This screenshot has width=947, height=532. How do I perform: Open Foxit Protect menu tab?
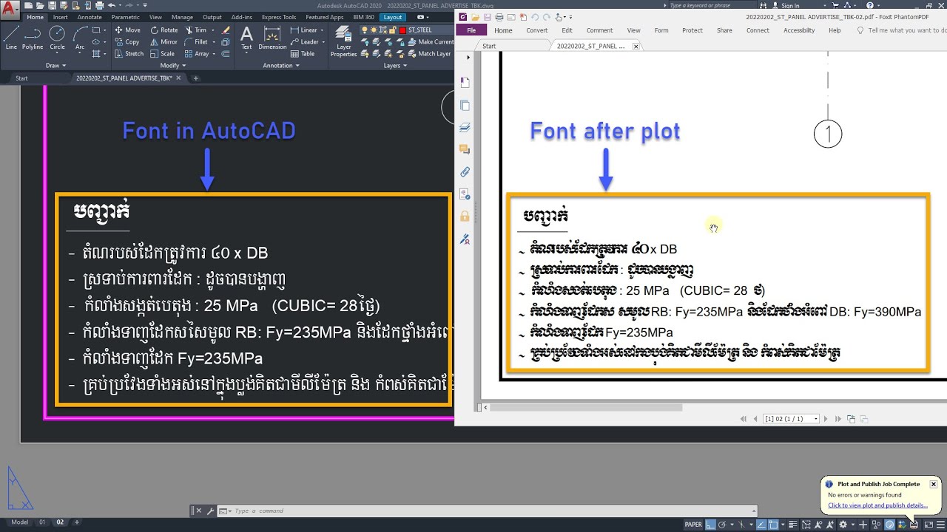point(692,30)
